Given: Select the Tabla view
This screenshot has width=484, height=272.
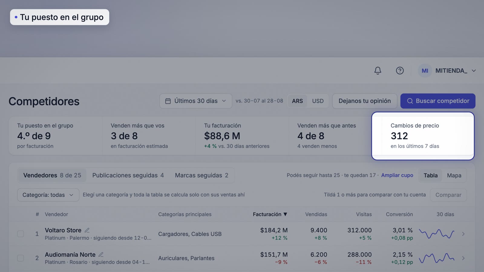Looking at the screenshot, I should (430, 175).
